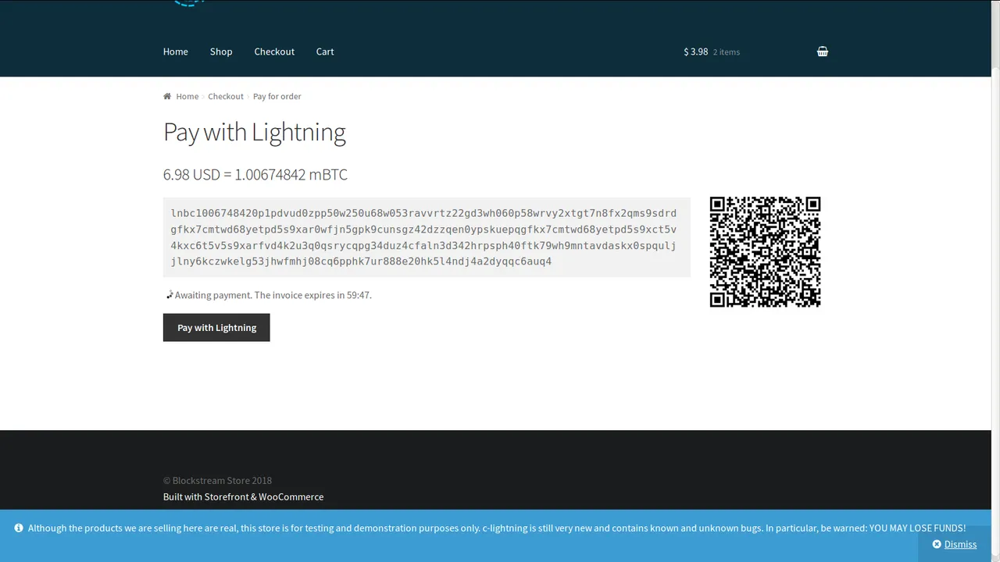Click the 'Pay with Lightning' page heading
Viewport: 1000px width, 562px height.
(255, 132)
